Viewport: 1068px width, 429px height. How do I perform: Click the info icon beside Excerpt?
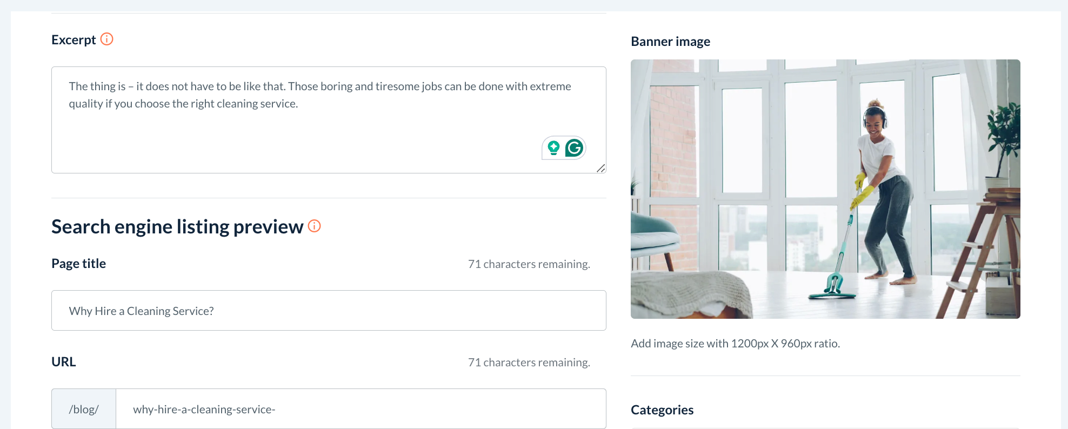107,39
